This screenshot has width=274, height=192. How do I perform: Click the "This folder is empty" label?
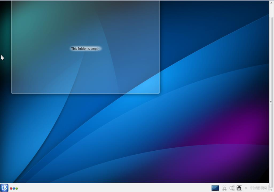point(85,49)
